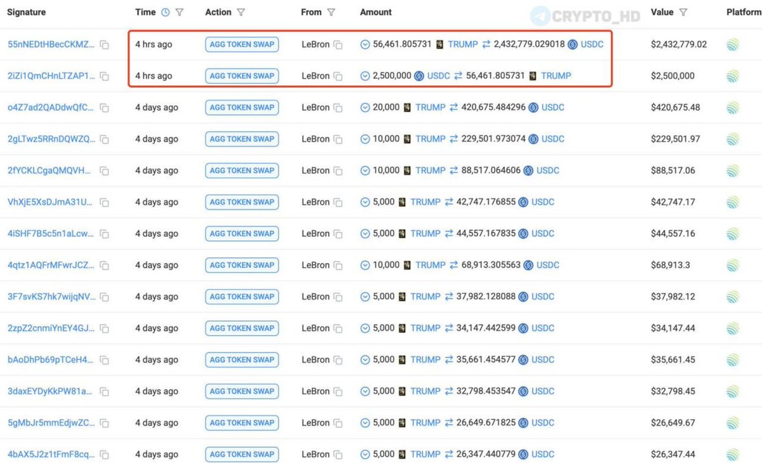Copy signature bAoDhPb69pTCeH4...

(104, 360)
